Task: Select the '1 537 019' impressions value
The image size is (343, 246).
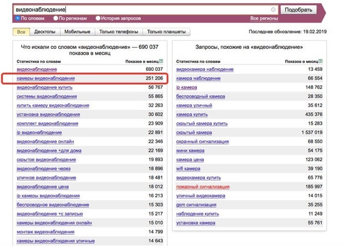Action: point(312,132)
